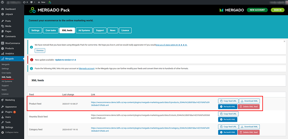Copy feed URL for Category feed

click(x=228, y=127)
